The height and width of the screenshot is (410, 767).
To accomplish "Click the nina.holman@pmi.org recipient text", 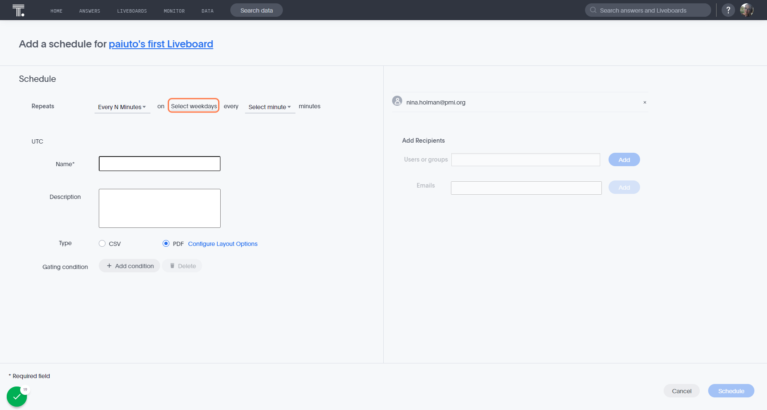I will point(436,102).
